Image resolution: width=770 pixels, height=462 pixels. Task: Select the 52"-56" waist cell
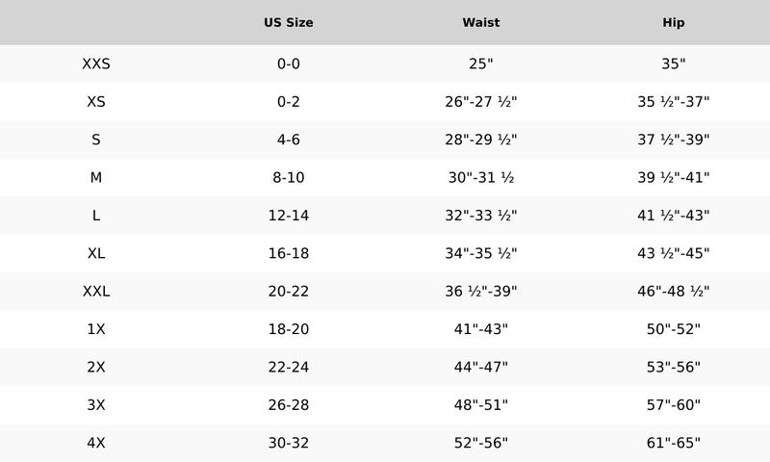click(x=481, y=443)
